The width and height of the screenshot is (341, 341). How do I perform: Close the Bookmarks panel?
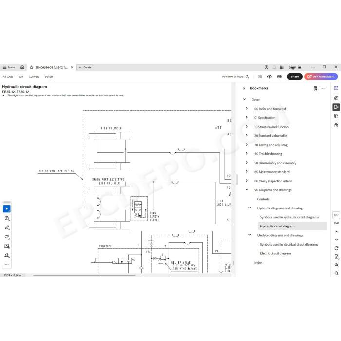click(244, 88)
